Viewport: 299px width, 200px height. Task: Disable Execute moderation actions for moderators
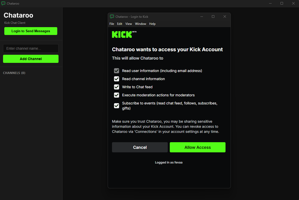116,95
